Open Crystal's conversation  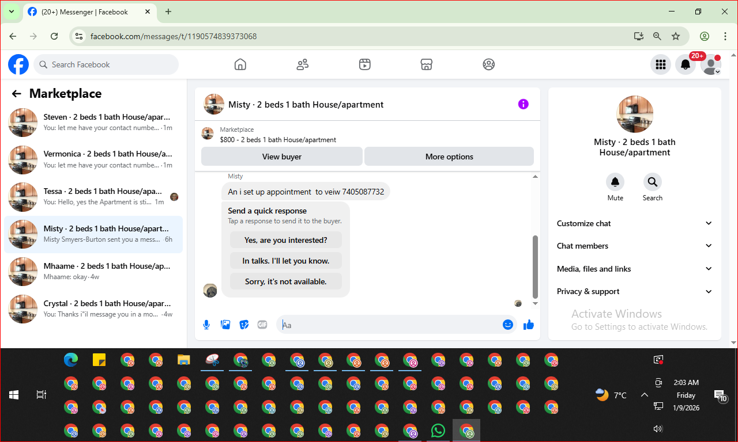pyautogui.click(x=93, y=310)
